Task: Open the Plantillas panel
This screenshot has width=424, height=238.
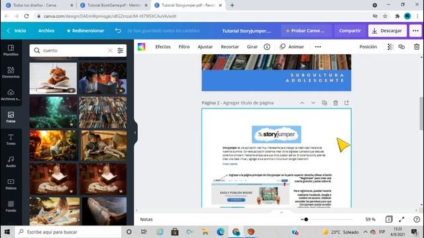Action: click(11, 50)
